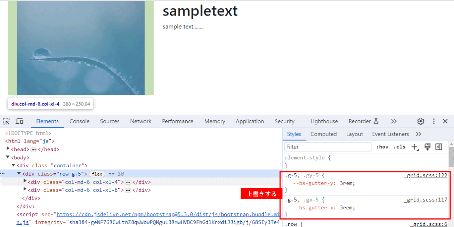Open _grid.scss:122 source link

point(426,176)
